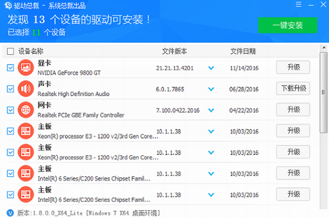Image resolution: width=329 pixels, height=218 pixels.
Task: Uncheck the Realtek High Definition Audio checkbox
Action: pyautogui.click(x=11, y=89)
